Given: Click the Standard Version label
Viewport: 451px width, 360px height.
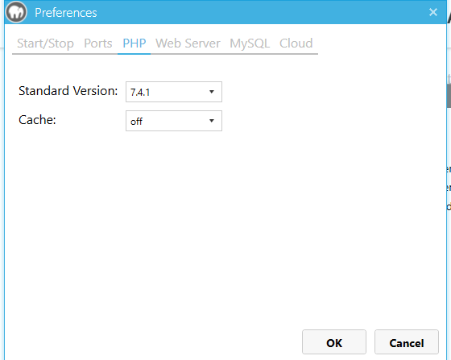Looking at the screenshot, I should (x=68, y=91).
